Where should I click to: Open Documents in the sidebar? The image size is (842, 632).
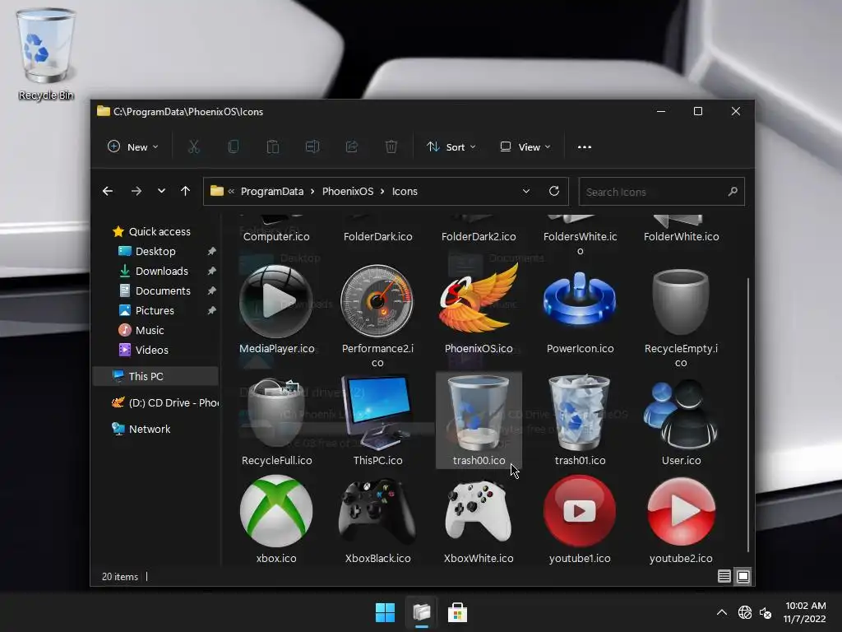click(x=163, y=290)
